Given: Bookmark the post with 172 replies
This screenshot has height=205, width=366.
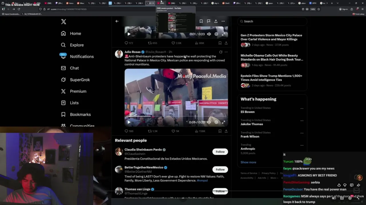Looking at the screenshot, I should 220,43.
